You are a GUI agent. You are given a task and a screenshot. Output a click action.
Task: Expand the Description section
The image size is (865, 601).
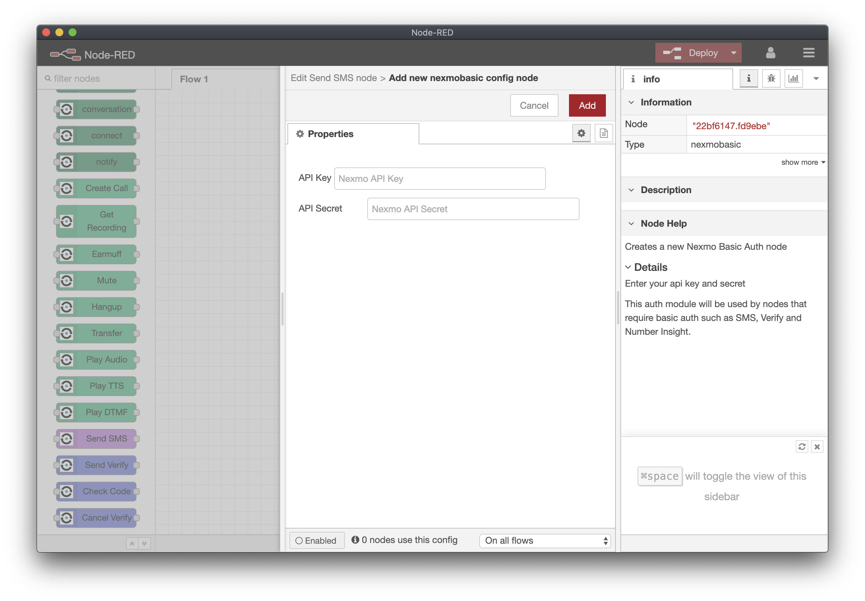(632, 190)
